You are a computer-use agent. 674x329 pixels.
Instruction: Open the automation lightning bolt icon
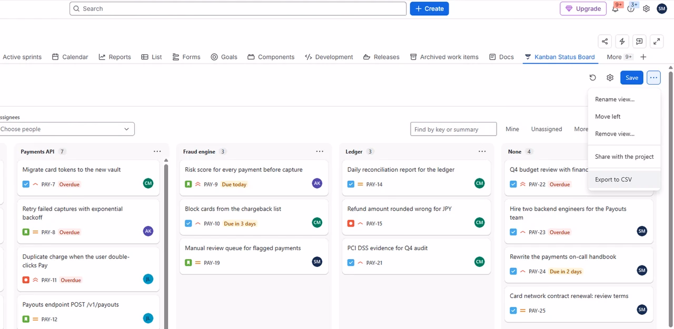(622, 42)
